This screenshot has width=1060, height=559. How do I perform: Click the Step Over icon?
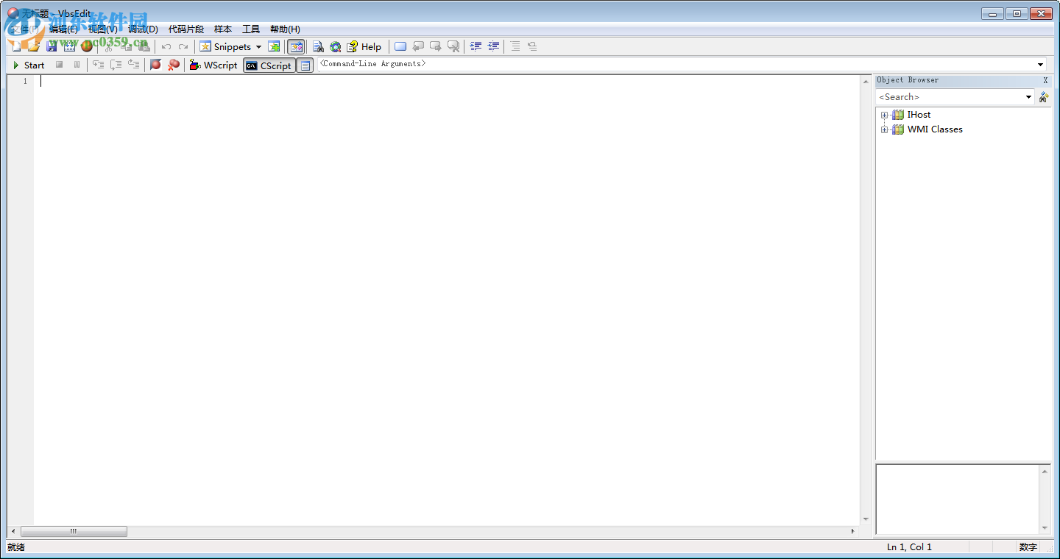click(116, 65)
